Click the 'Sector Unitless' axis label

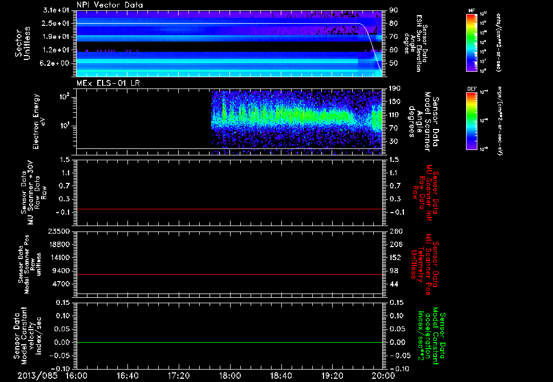pos(23,43)
